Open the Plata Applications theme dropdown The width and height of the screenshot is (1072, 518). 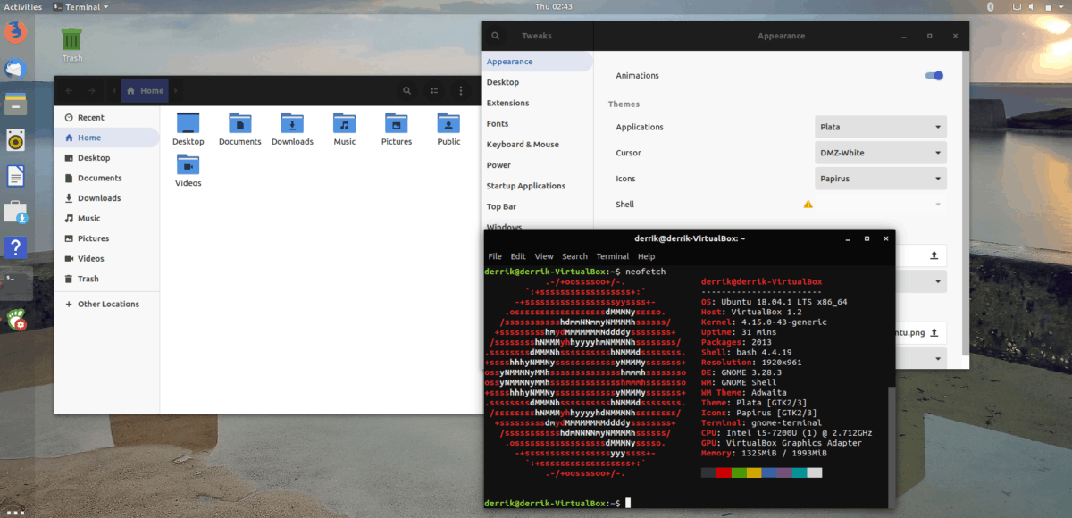[x=880, y=127]
